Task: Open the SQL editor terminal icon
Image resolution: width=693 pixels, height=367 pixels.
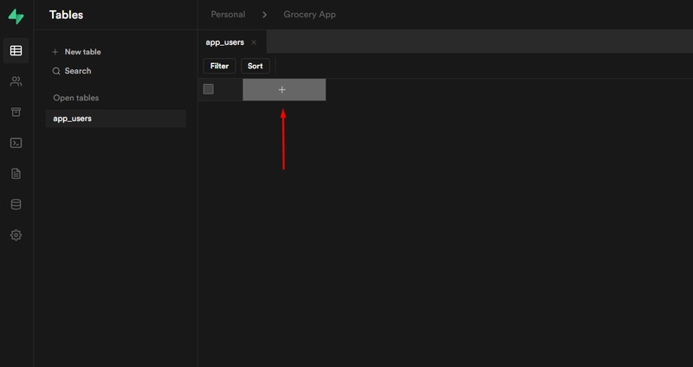Action: click(16, 143)
